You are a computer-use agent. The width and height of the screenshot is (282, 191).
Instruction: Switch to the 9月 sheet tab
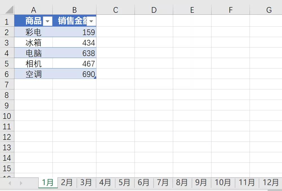(x=201, y=183)
